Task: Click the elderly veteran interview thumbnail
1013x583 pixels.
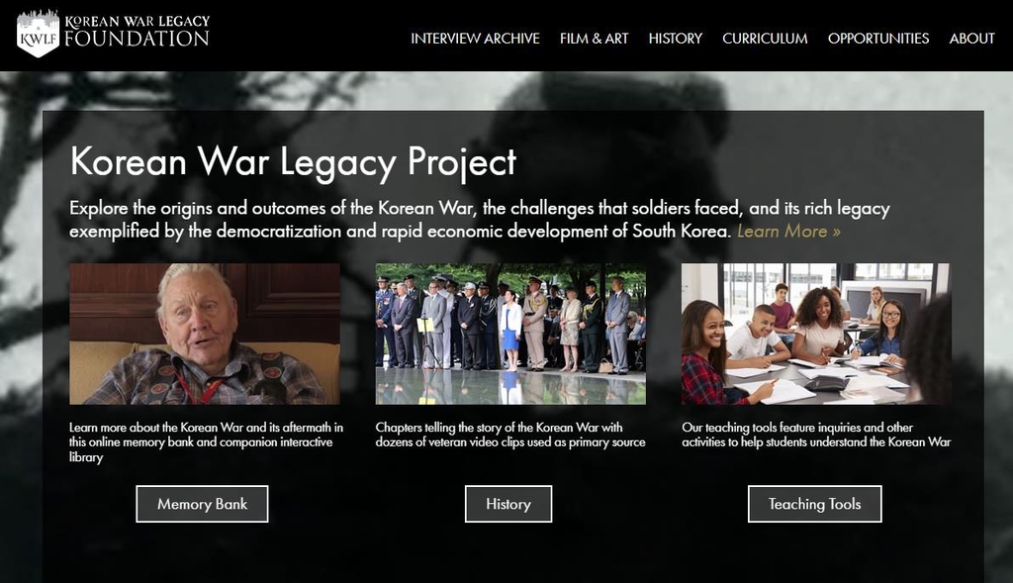Action: point(205,334)
